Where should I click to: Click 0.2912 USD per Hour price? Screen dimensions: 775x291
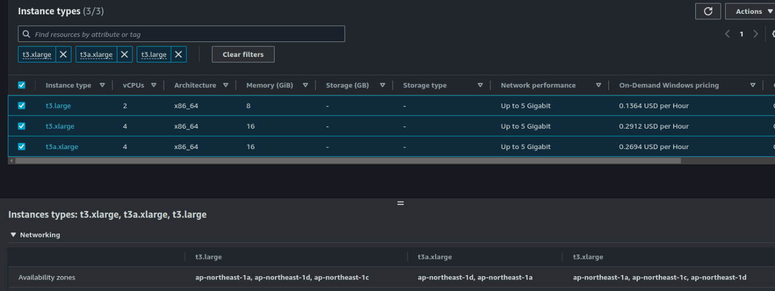point(654,126)
